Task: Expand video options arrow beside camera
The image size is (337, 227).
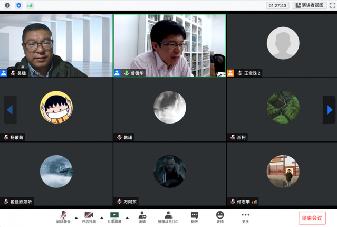Action: coord(101,217)
